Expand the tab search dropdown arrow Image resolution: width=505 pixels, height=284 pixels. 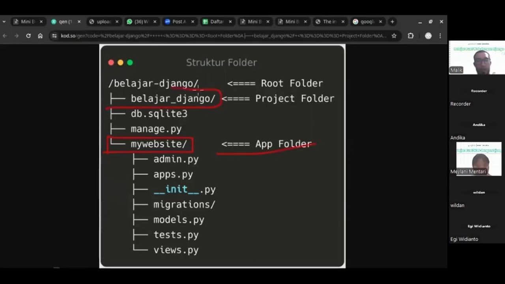click(4, 22)
